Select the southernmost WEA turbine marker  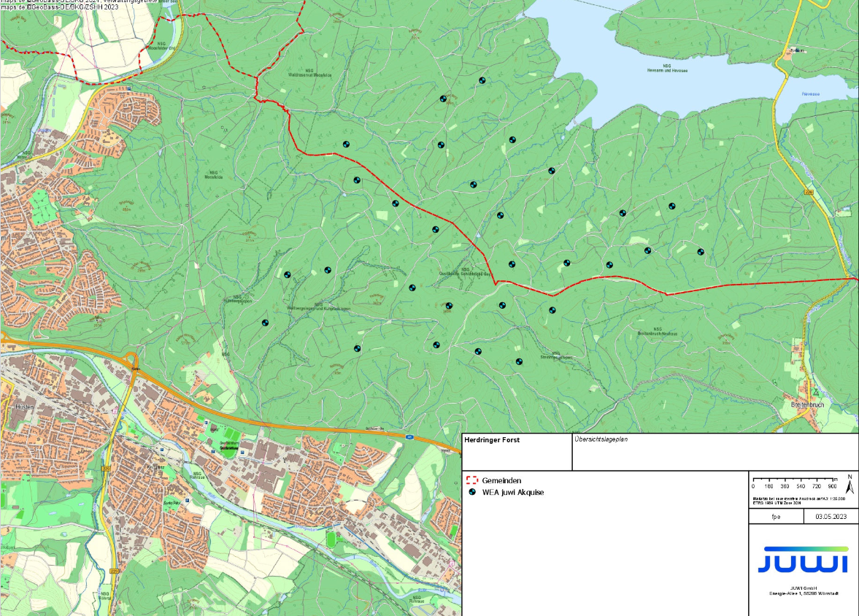(x=519, y=361)
